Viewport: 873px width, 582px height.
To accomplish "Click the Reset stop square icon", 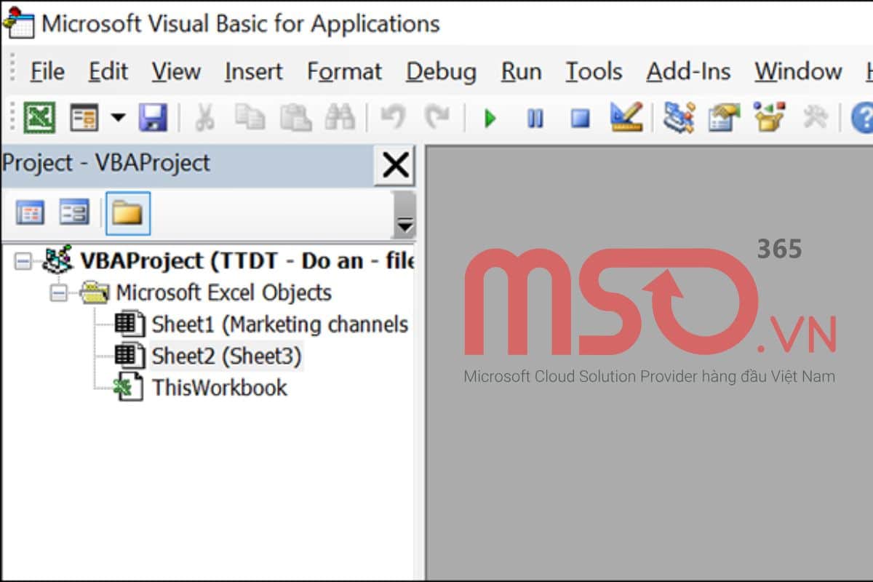I will point(580,118).
